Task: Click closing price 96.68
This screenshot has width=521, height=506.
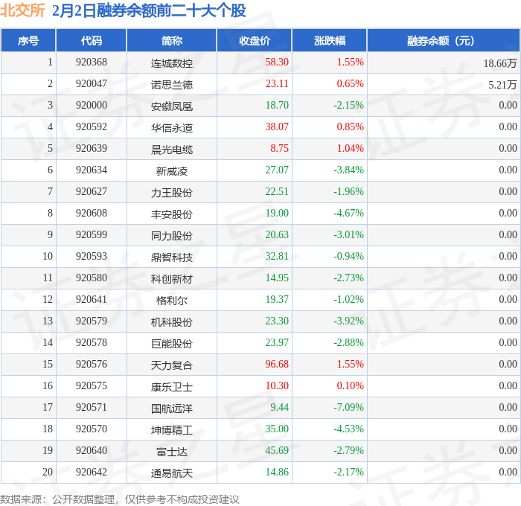Action: tap(277, 365)
